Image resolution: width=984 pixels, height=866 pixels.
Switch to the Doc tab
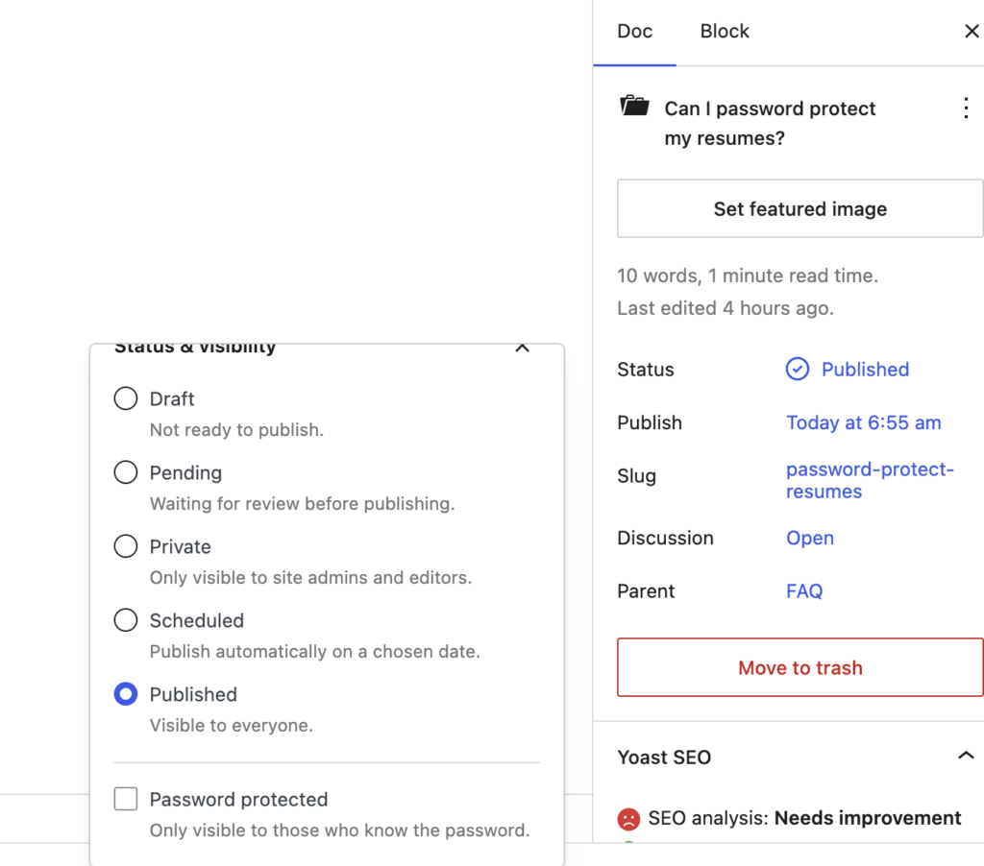tap(634, 32)
